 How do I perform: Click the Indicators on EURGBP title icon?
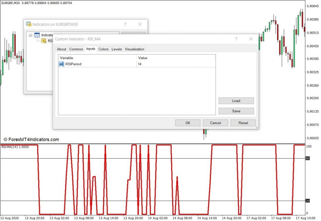coord(29,24)
